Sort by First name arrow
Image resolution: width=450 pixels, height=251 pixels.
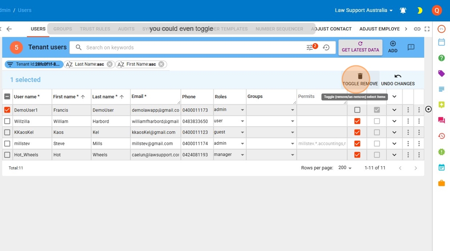83,97
